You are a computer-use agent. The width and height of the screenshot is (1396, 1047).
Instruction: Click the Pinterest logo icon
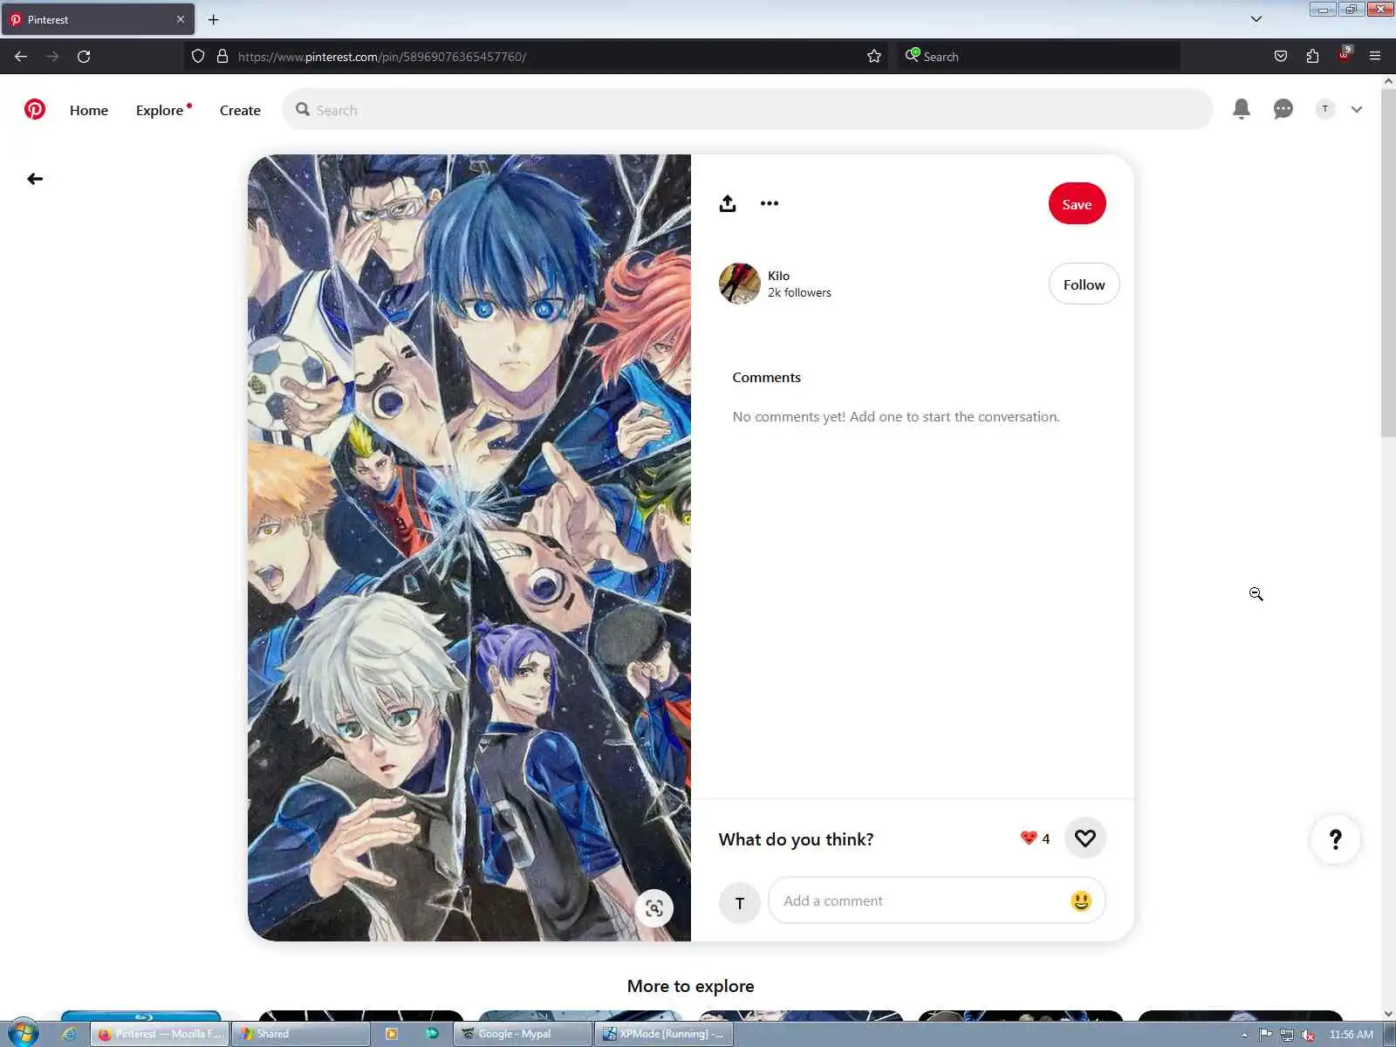[35, 109]
